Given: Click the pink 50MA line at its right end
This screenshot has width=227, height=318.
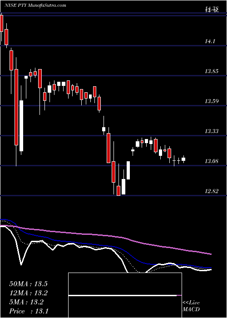Looking at the screenshot, I should coord(211,254).
